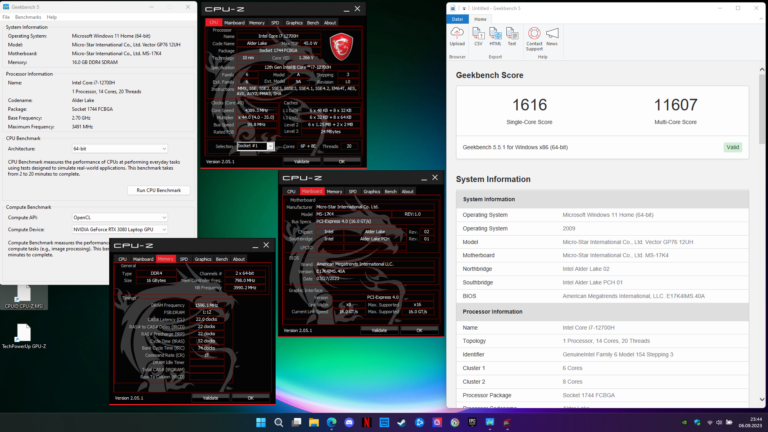Open CPU tab in Memory CPU-Z window

pos(122,259)
